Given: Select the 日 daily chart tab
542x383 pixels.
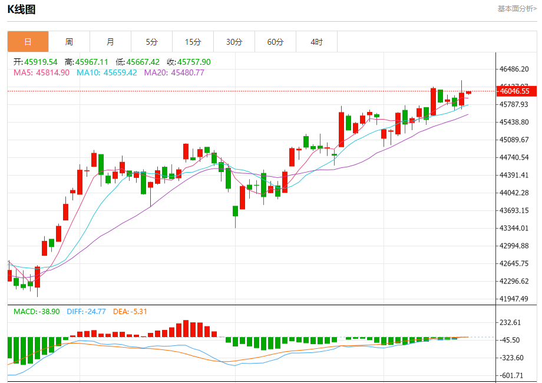Looking at the screenshot, I should (x=28, y=42).
